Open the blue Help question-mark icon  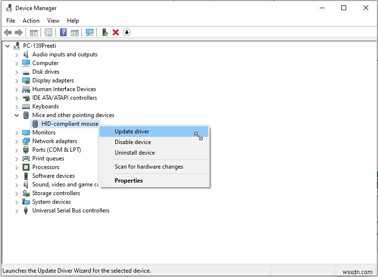(63, 32)
